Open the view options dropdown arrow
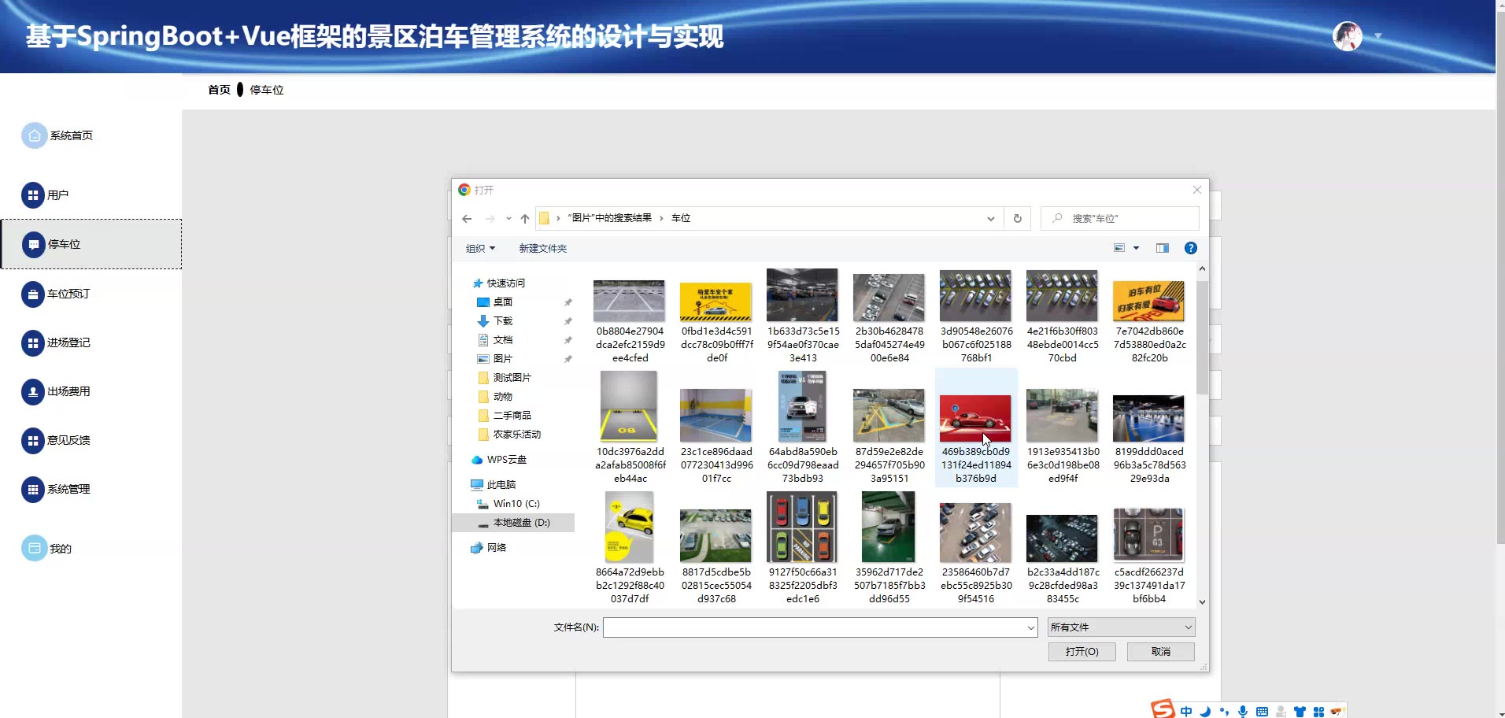1505x718 pixels. [1136, 248]
